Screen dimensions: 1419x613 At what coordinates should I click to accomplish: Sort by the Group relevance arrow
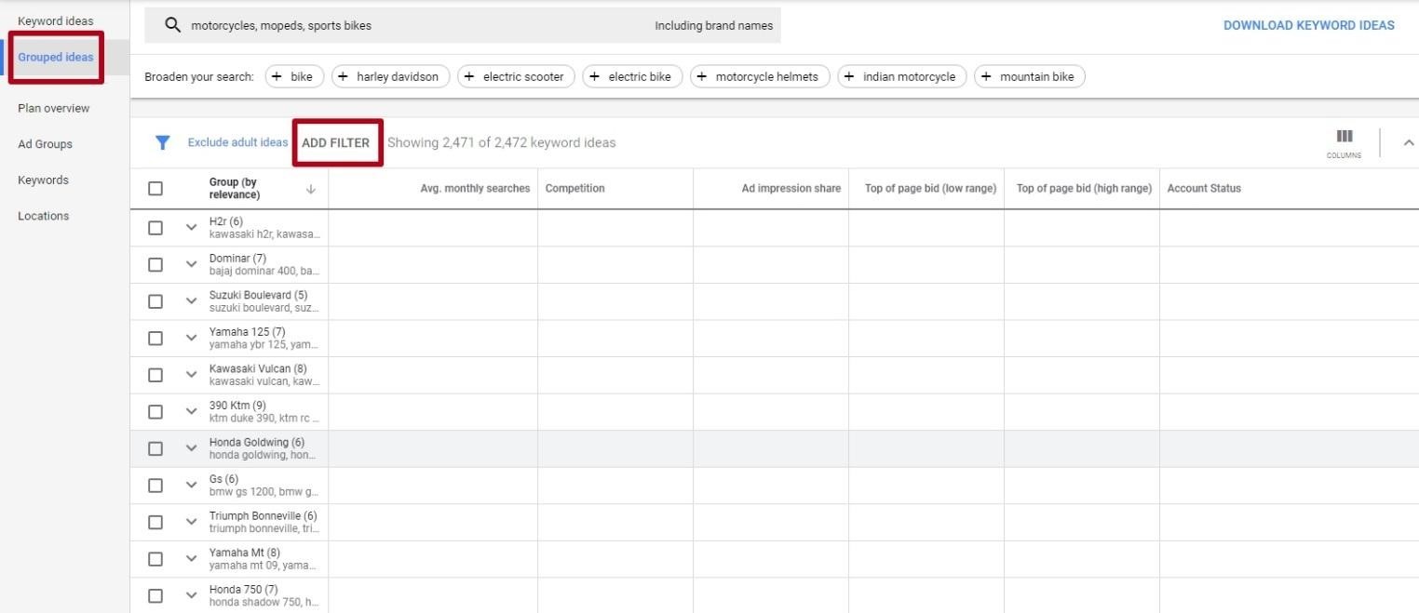click(311, 189)
